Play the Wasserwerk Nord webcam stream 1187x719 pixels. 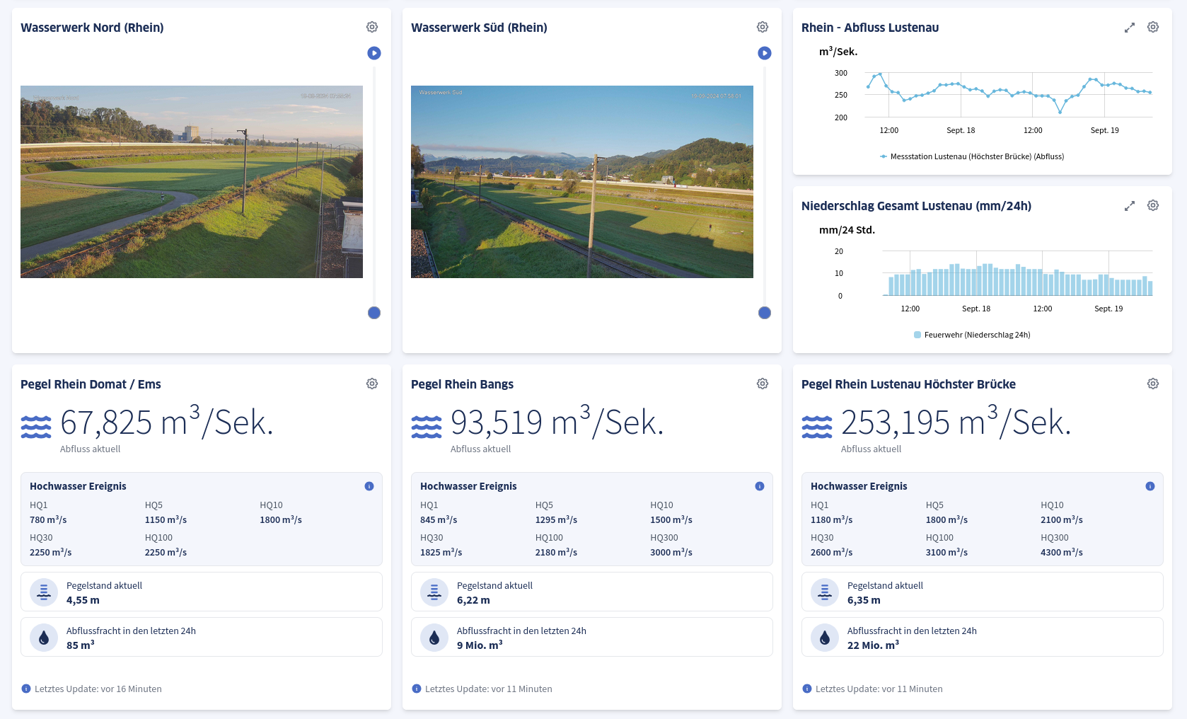(374, 52)
